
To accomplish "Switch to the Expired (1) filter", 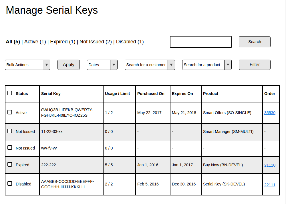I will click(63, 42).
